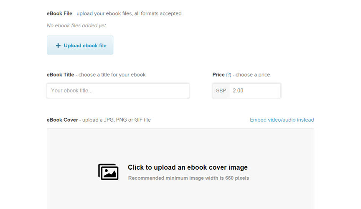
Task: Click the bold Price label text
Action: [219, 75]
